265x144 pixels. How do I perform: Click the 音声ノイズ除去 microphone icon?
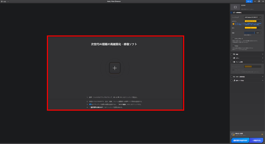(x=234, y=80)
